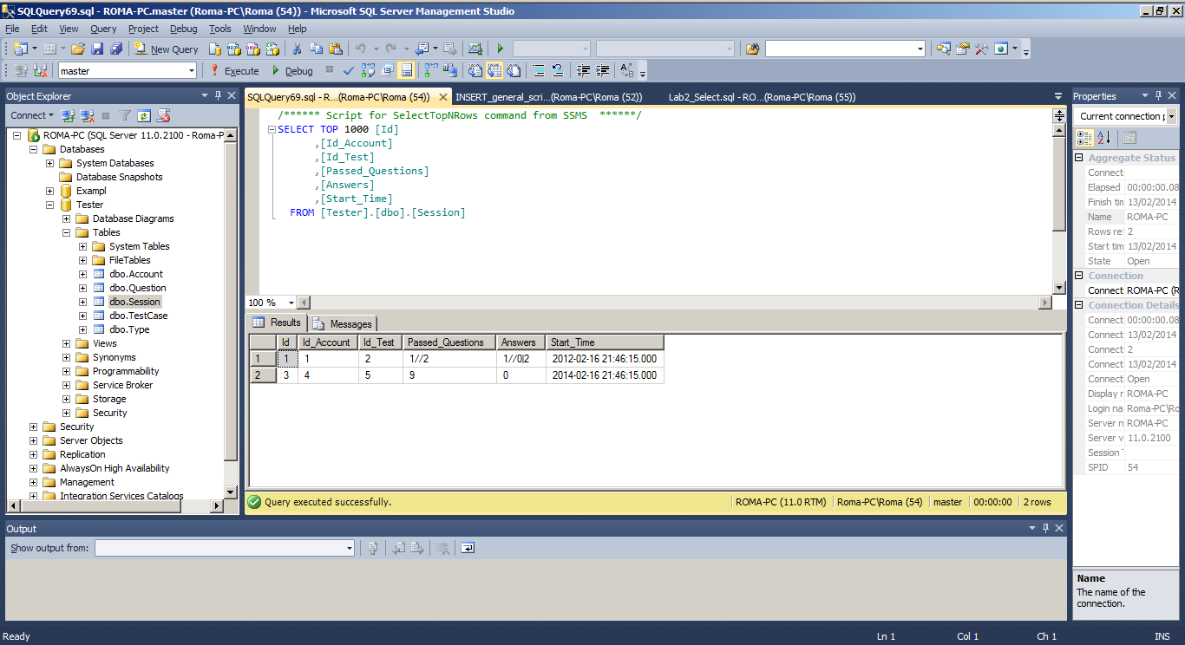Click the editor horizontal scrollbar
Image resolution: width=1185 pixels, height=645 pixels.
(x=674, y=303)
